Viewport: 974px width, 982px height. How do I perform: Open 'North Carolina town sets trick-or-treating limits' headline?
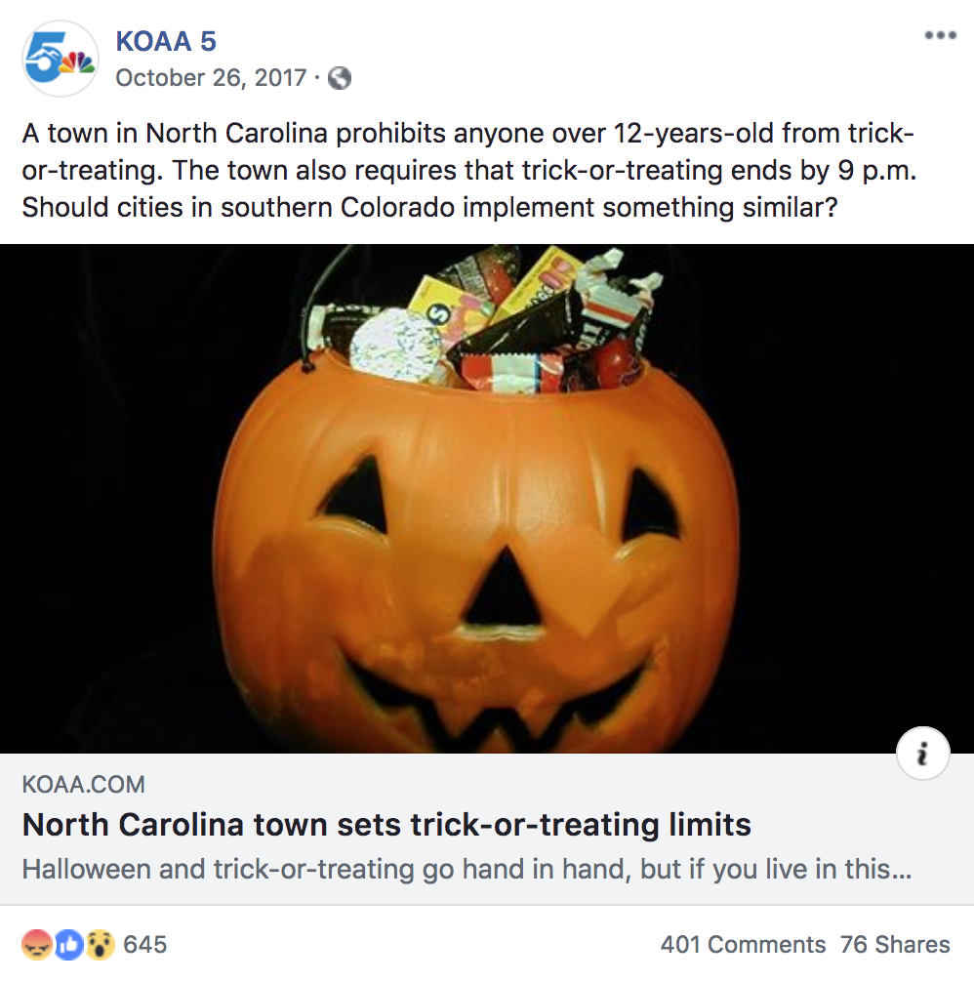[386, 824]
